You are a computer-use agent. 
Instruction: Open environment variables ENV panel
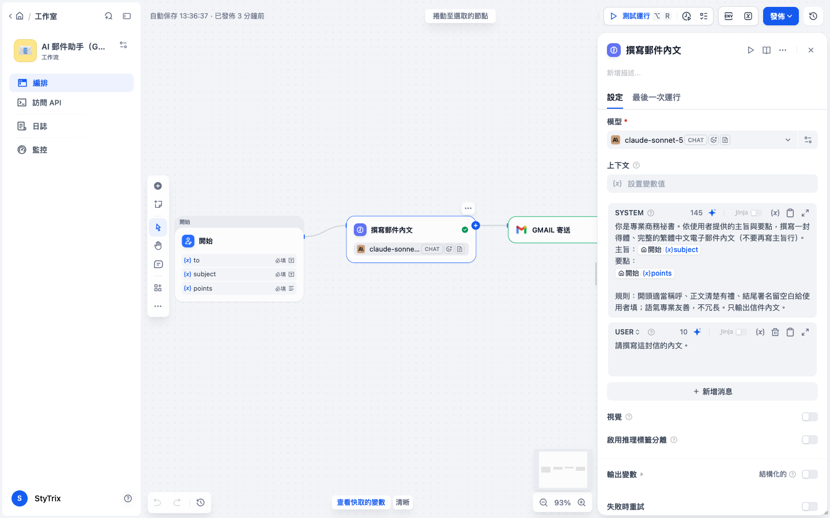(729, 16)
